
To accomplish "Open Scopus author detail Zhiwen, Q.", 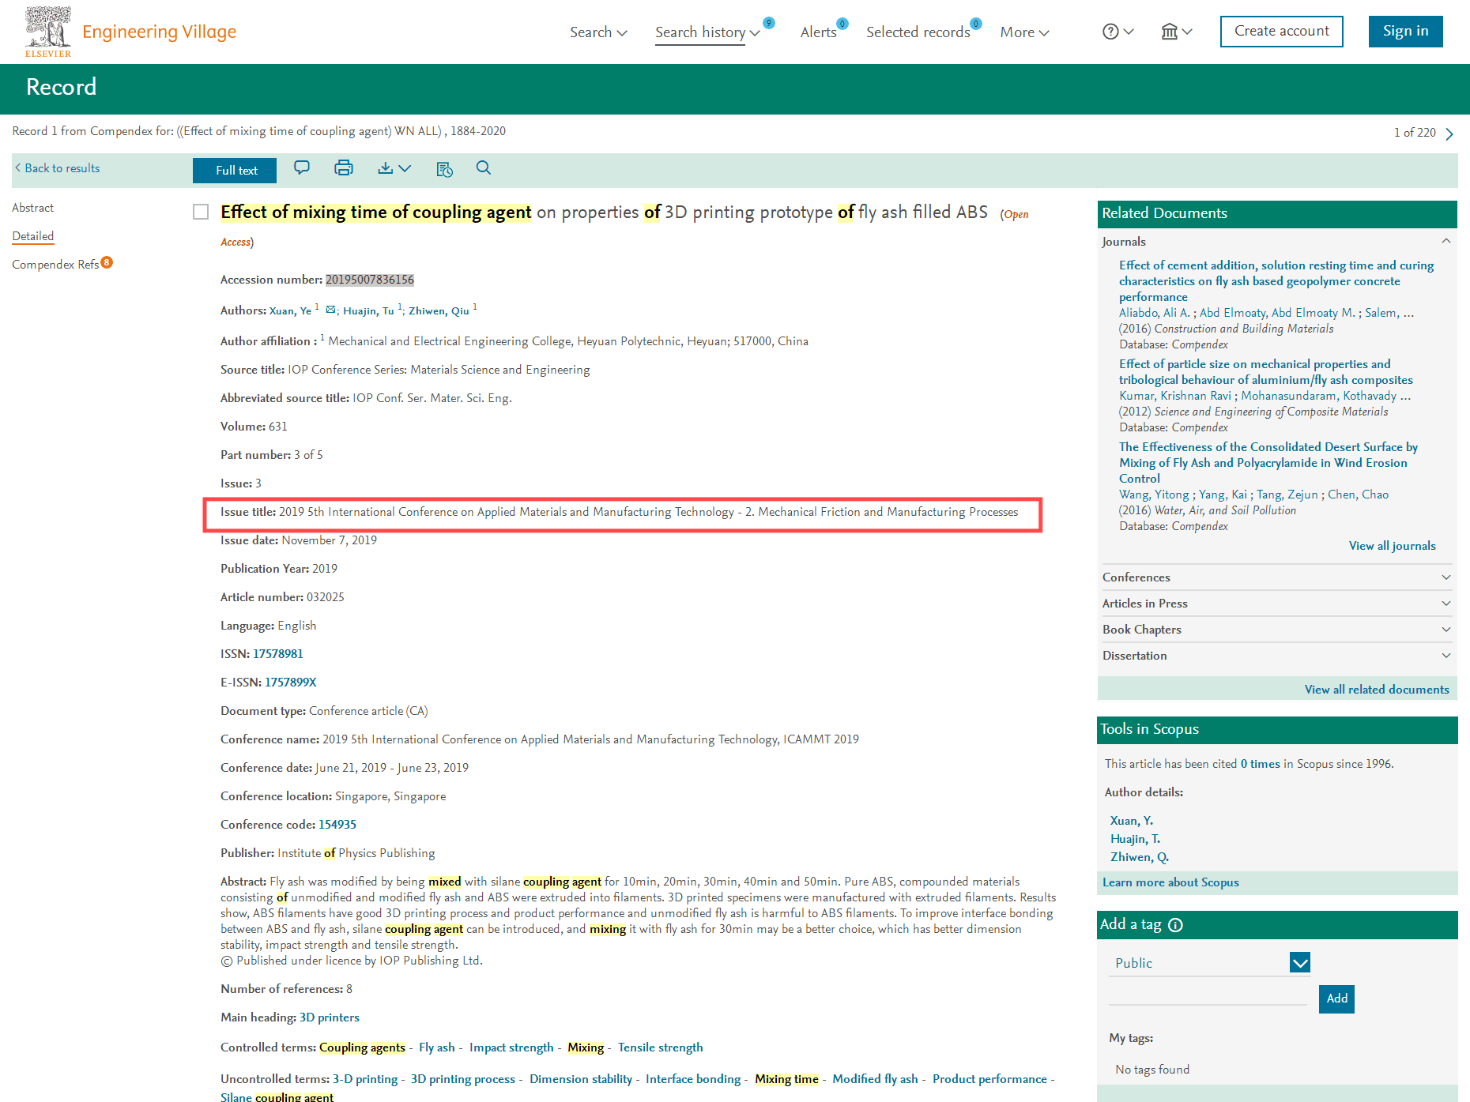I will pyautogui.click(x=1140, y=857).
